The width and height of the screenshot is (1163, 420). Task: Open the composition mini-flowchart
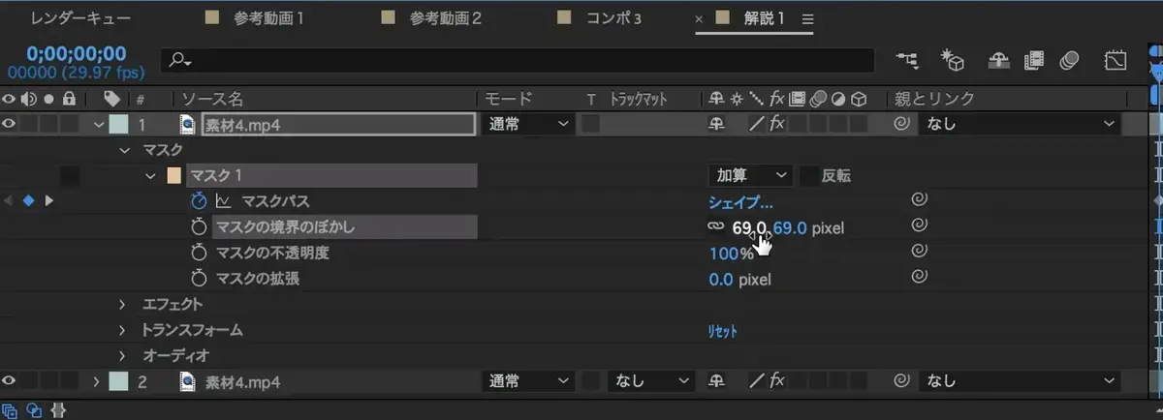coord(907,61)
